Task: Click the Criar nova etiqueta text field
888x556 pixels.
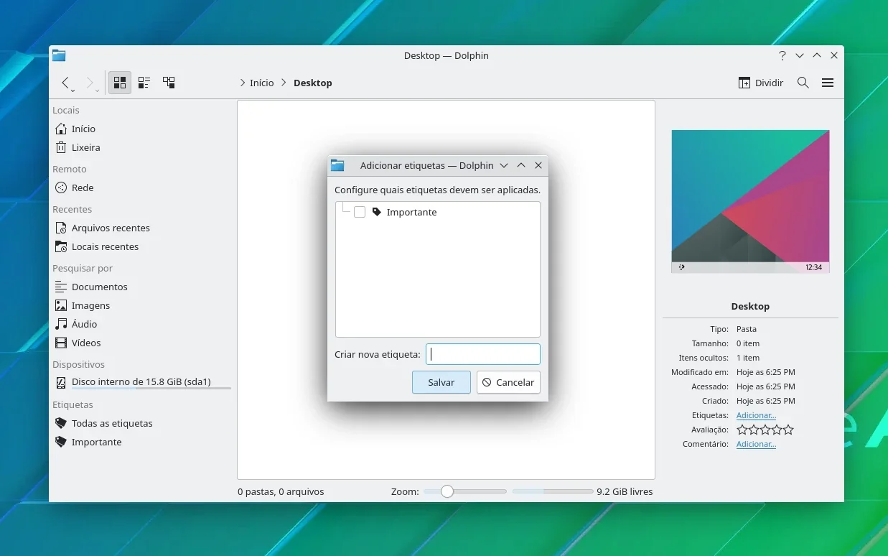Action: click(x=483, y=354)
